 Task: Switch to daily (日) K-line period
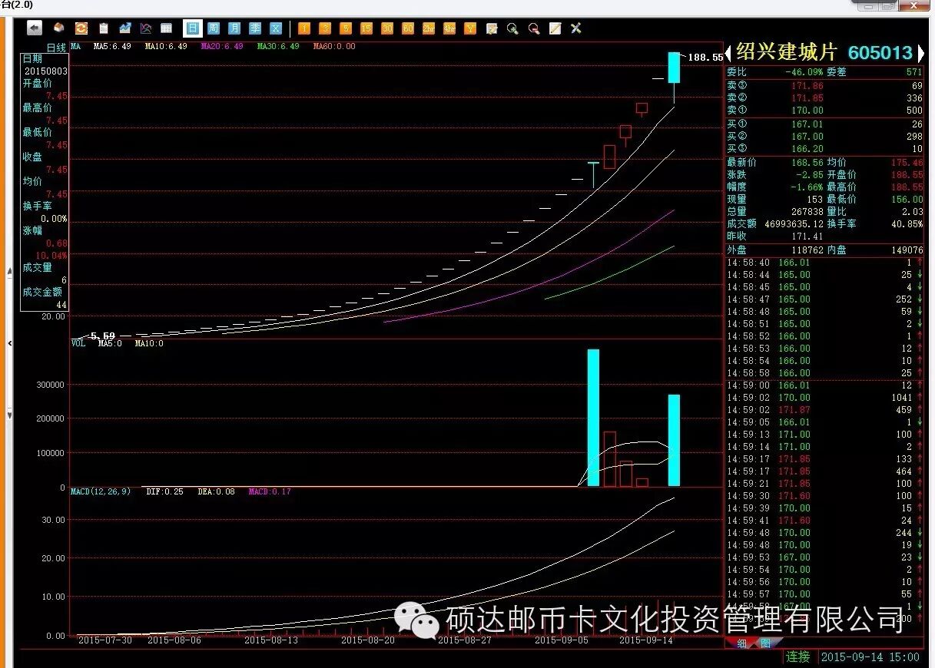coord(192,28)
